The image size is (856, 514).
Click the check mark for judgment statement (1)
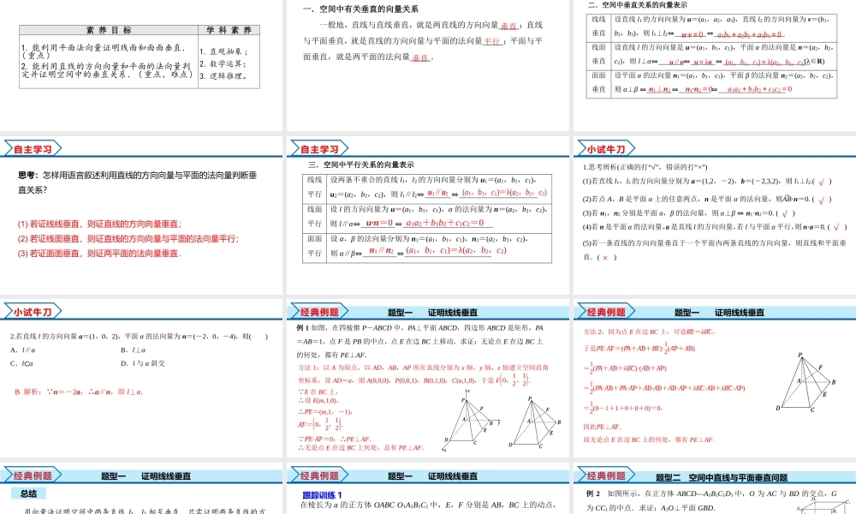(x=823, y=182)
